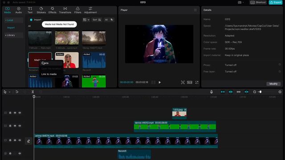Select Delete in the context menu
The height and width of the screenshot is (160, 285).
point(45,63)
